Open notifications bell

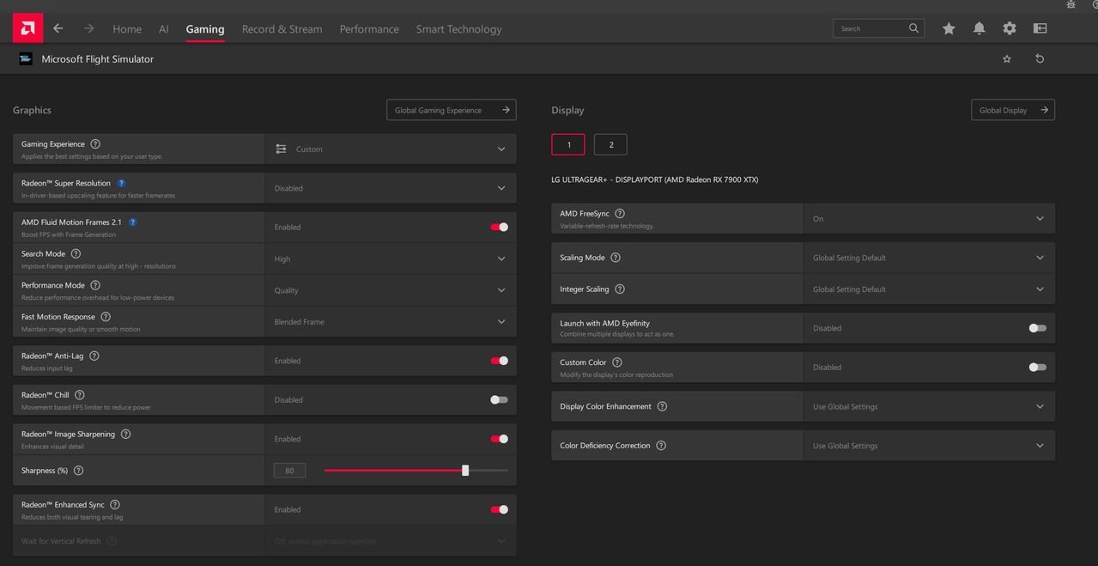coord(980,28)
